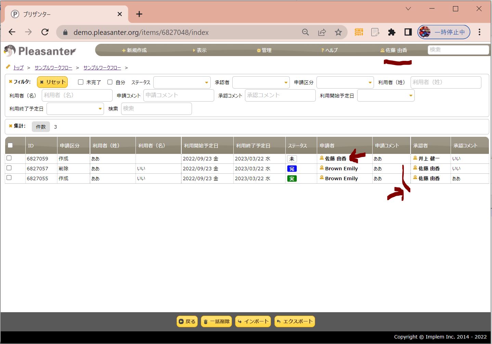Screen dimensions: 492x344
Task: Click the Pleasanter logo icon
Action: tap(10, 51)
